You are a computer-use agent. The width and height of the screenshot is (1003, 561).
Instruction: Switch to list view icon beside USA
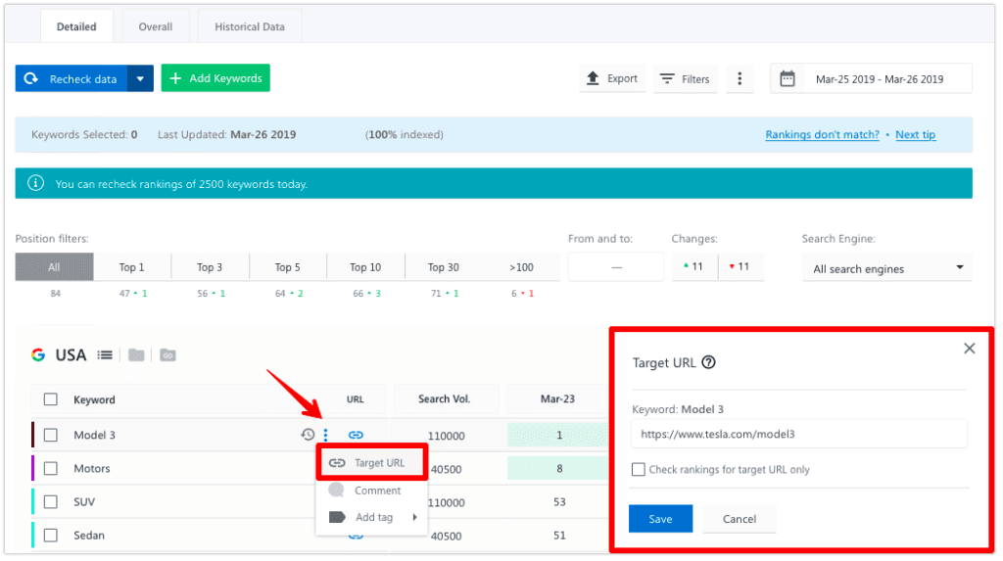(105, 355)
